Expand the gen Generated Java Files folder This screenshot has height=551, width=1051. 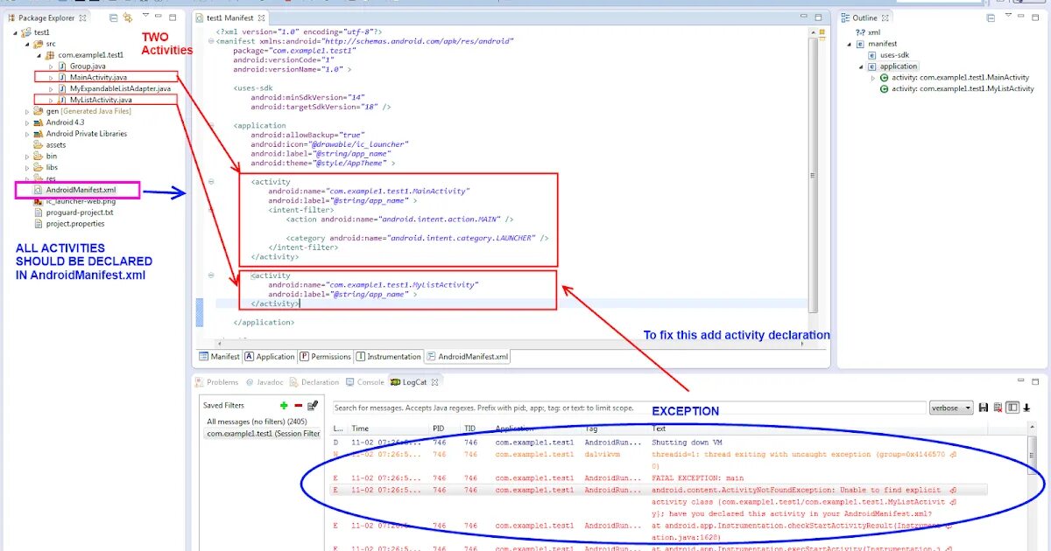coord(27,111)
